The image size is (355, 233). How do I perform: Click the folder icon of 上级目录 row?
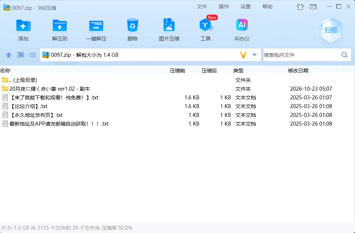5,80
